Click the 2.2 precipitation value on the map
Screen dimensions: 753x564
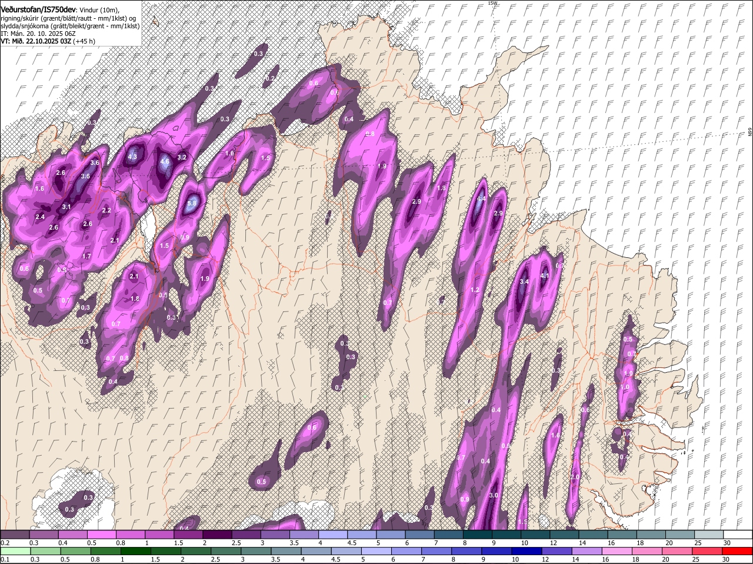(106, 210)
